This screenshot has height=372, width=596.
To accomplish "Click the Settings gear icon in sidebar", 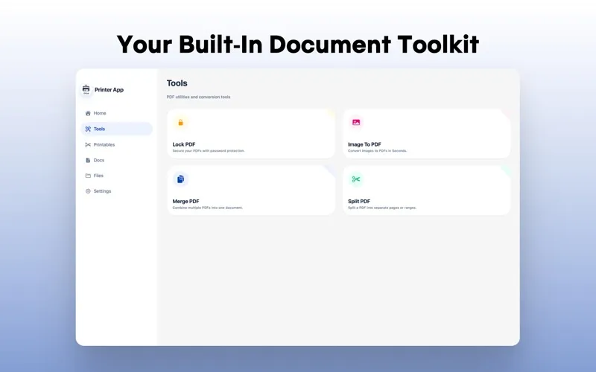I will pyautogui.click(x=88, y=191).
